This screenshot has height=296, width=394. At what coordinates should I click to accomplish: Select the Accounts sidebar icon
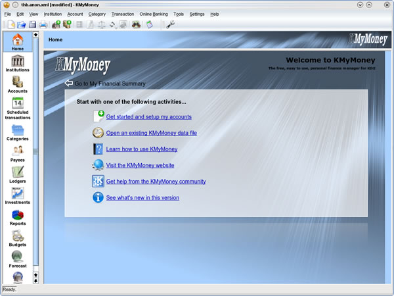18,84
